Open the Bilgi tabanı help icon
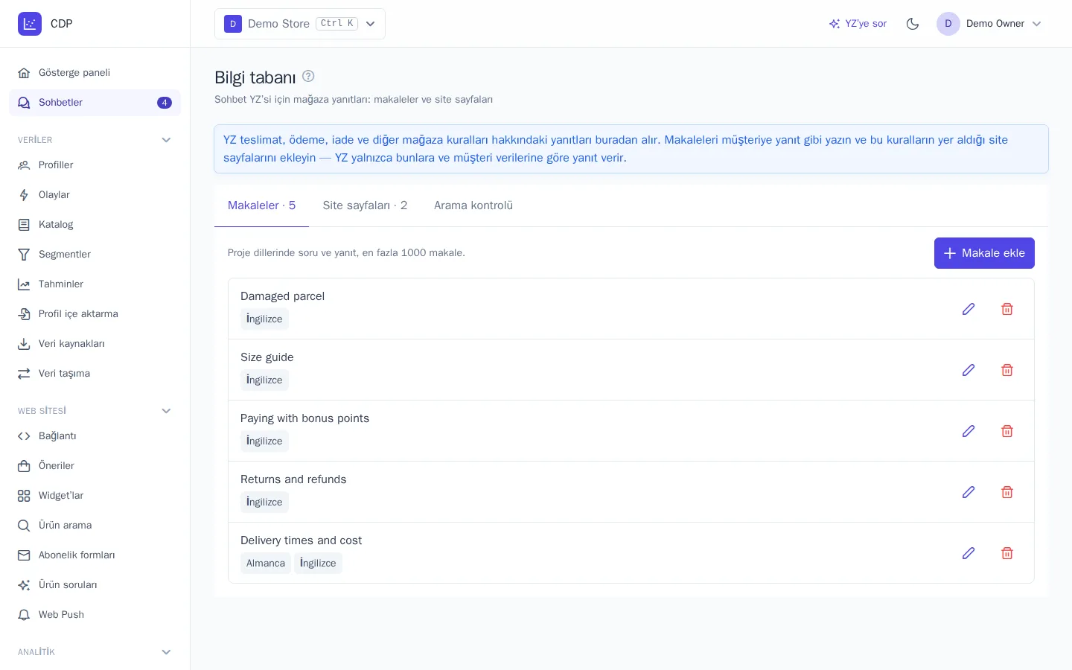1072x670 pixels. (308, 76)
